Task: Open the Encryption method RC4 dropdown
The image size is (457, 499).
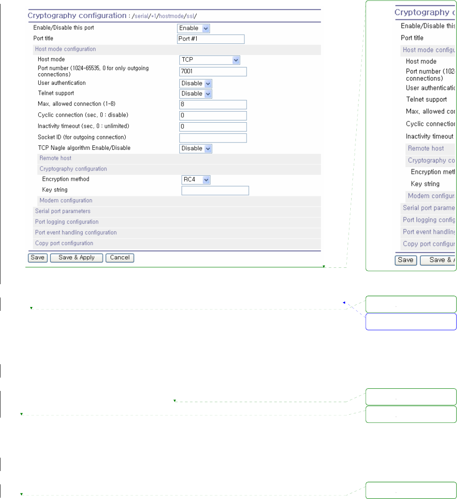Action: click(196, 180)
